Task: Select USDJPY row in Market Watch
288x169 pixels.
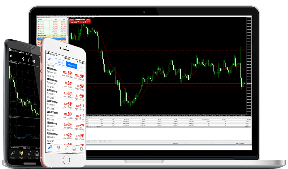Action: pos(52,26)
